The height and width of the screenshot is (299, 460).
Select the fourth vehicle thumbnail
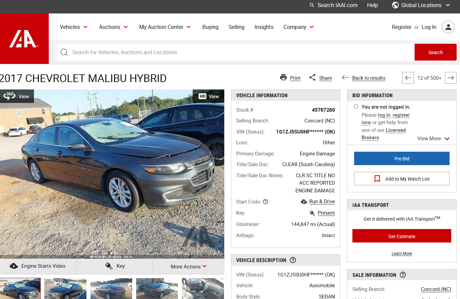157,289
